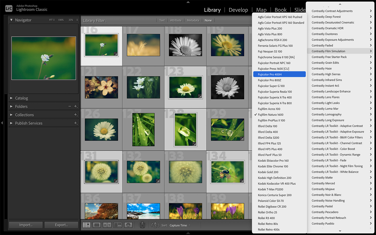Click the Import button
376x235 pixels.
coord(26,225)
